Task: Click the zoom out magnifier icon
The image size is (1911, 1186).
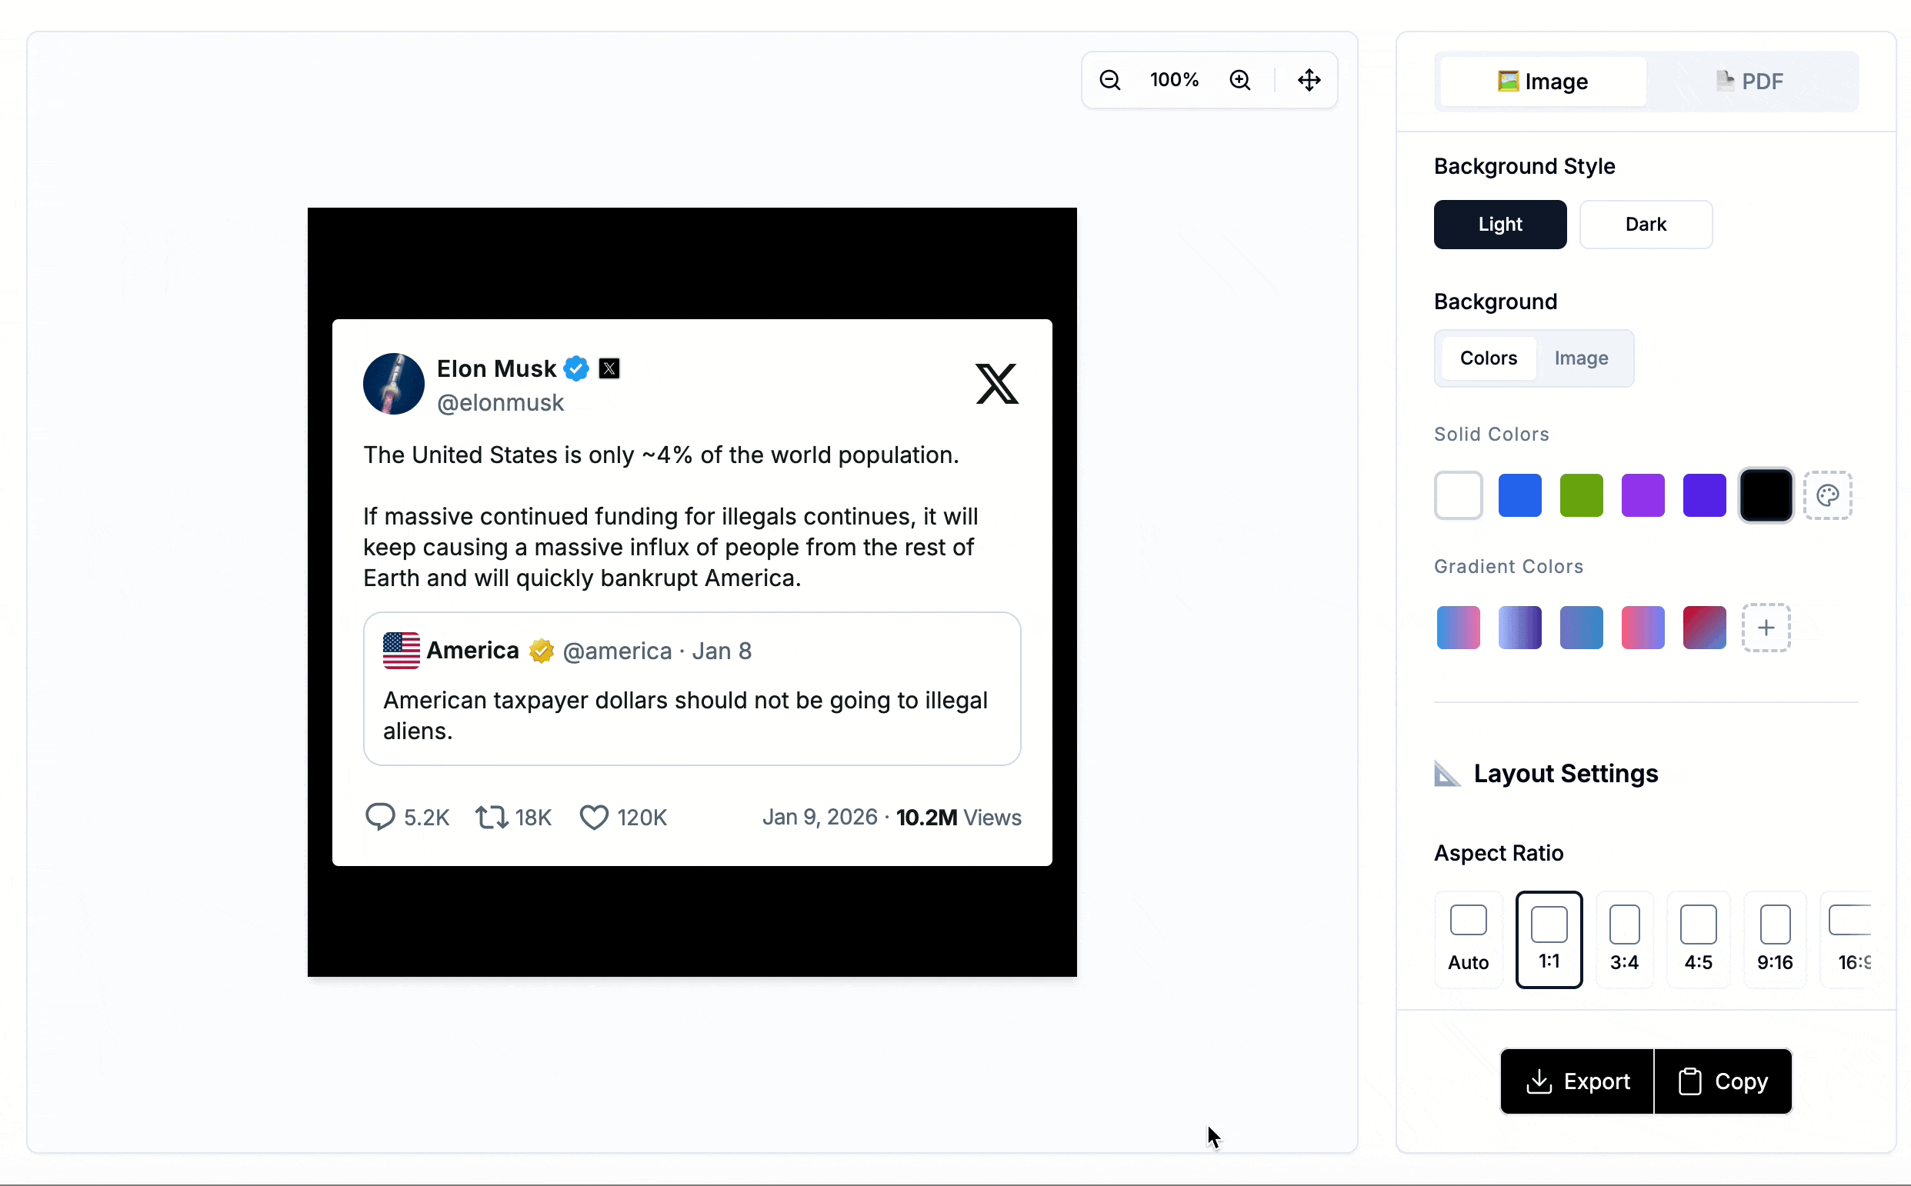Action: 1109,80
